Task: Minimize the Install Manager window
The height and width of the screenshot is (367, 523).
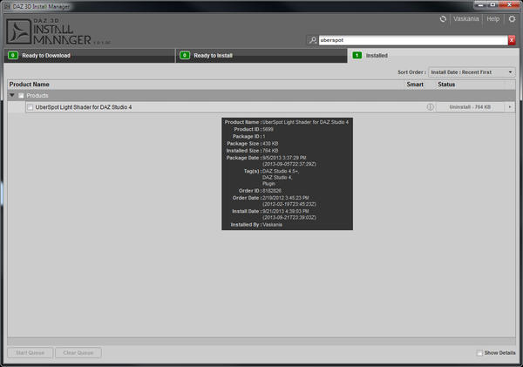Action: [x=480, y=4]
